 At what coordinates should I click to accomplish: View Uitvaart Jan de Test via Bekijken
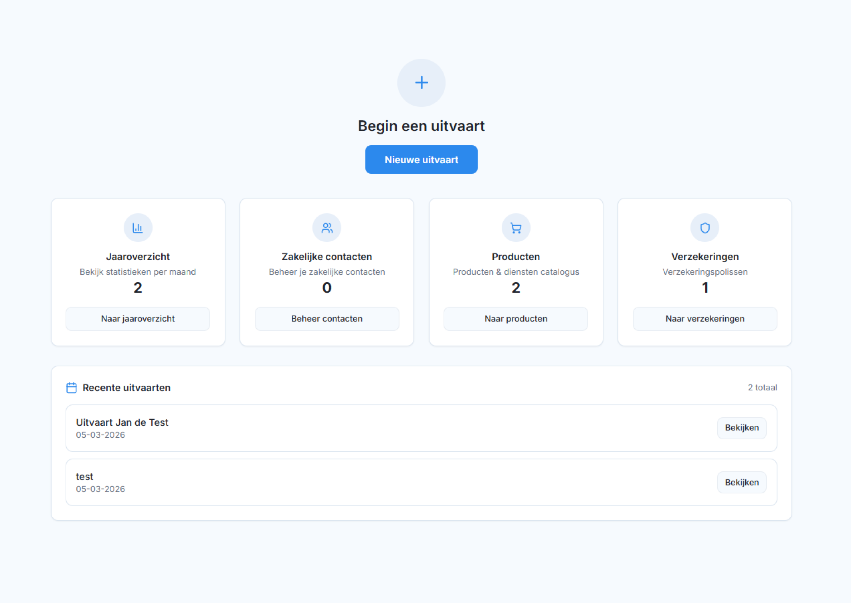tap(742, 428)
